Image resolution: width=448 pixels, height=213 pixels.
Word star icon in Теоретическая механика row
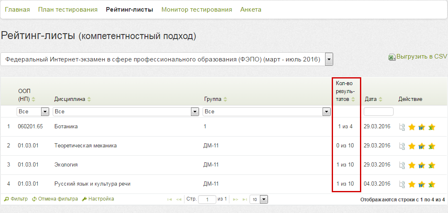pyautogui.click(x=422, y=146)
